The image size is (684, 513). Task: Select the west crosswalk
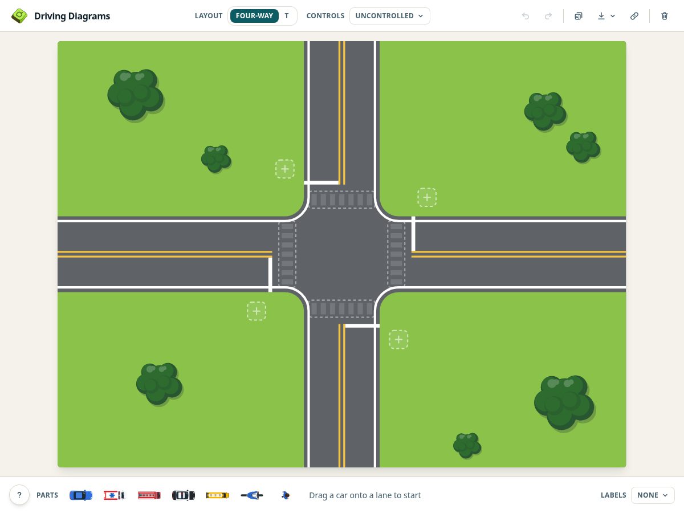(x=287, y=254)
